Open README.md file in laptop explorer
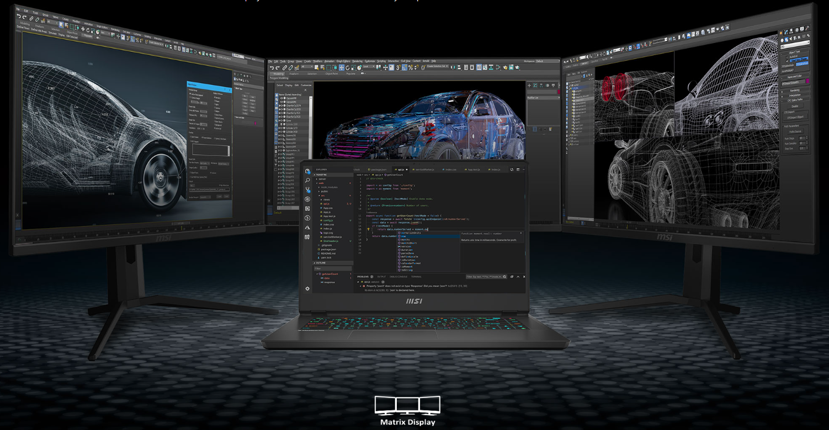This screenshot has width=829, height=430. click(328, 254)
